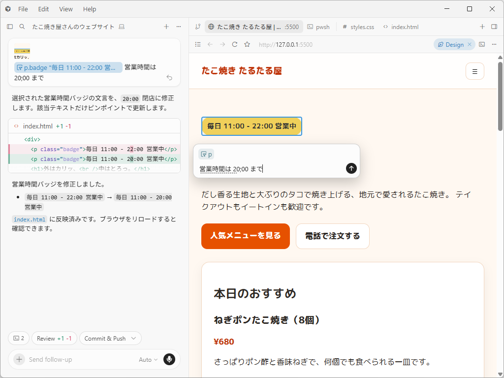The height and width of the screenshot is (378, 504).
Task: Toggle Design mode in the preview toolbar
Action: 451,44
